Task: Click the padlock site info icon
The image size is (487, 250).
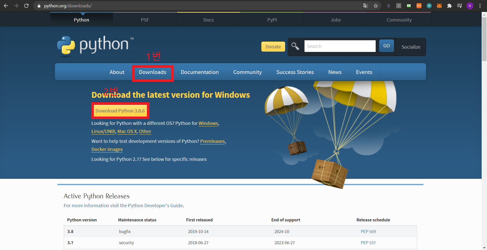Action: [x=39, y=6]
